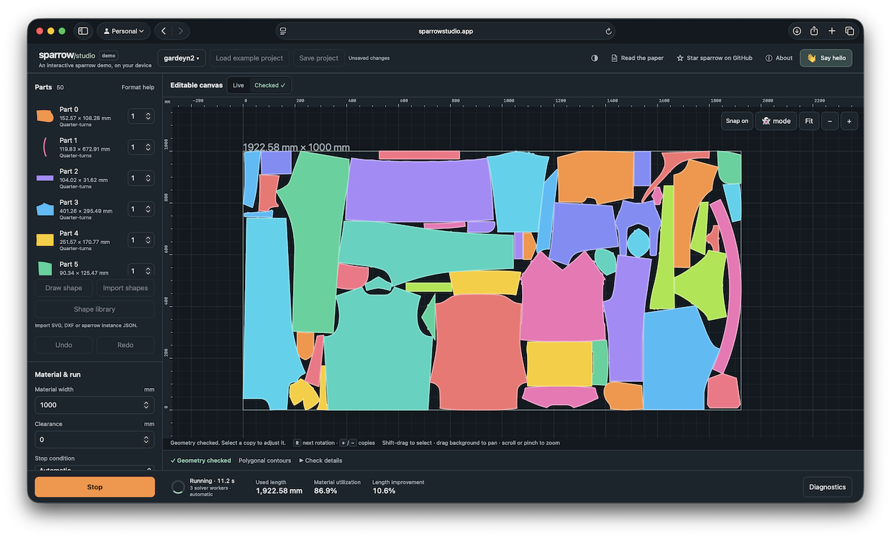Click the canvas size label 1922.58 mm × 1000 mm

pyautogui.click(x=297, y=147)
